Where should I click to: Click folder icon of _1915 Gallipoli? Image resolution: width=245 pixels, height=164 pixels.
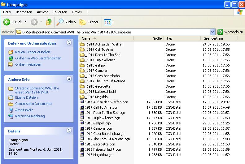pyautogui.click(x=82, y=65)
